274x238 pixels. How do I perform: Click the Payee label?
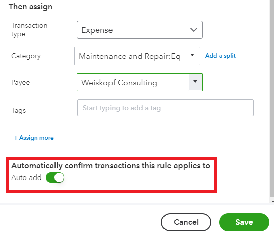click(21, 82)
